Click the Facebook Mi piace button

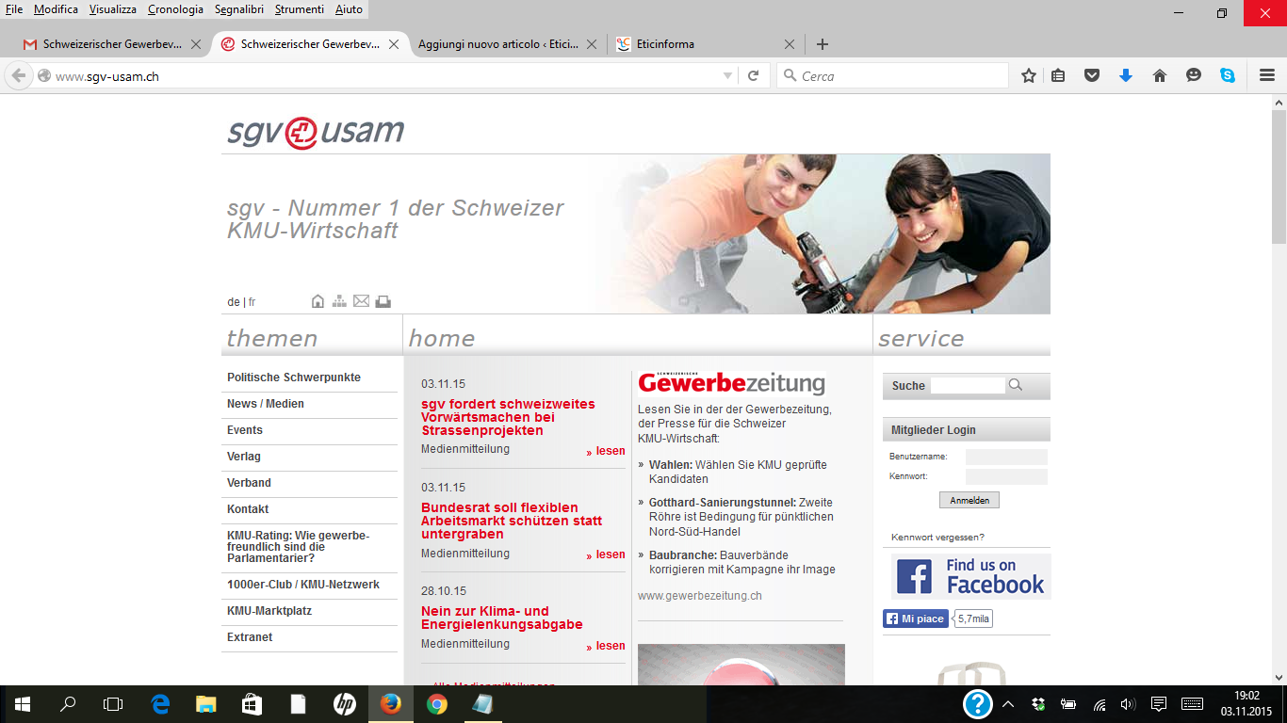[915, 619]
